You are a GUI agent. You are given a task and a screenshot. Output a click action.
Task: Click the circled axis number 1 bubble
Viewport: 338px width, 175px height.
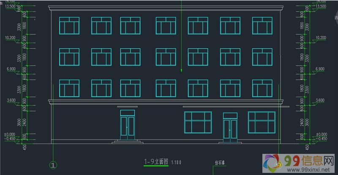tap(53, 164)
